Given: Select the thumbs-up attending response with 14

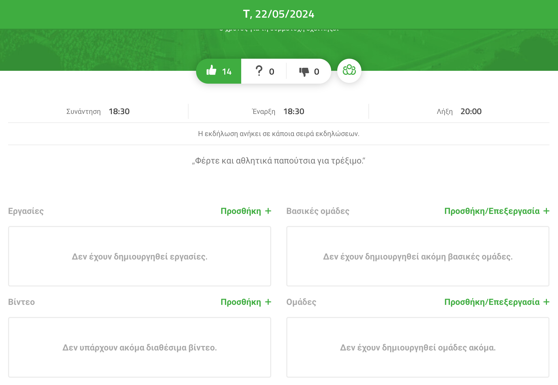Looking at the screenshot, I should (x=219, y=71).
